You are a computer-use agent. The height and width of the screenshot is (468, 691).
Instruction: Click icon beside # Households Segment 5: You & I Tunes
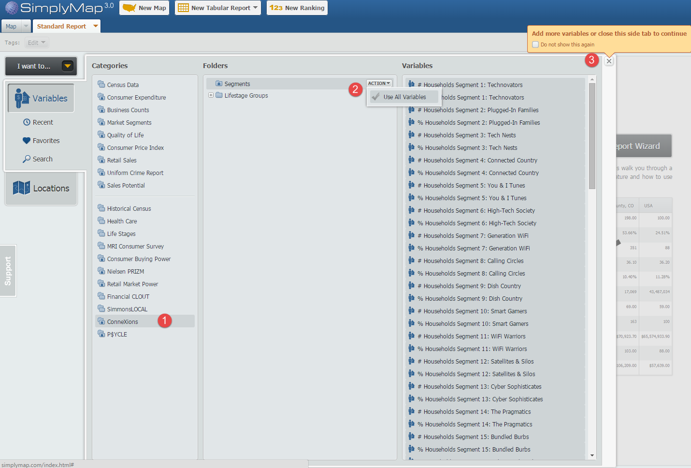[x=411, y=185]
